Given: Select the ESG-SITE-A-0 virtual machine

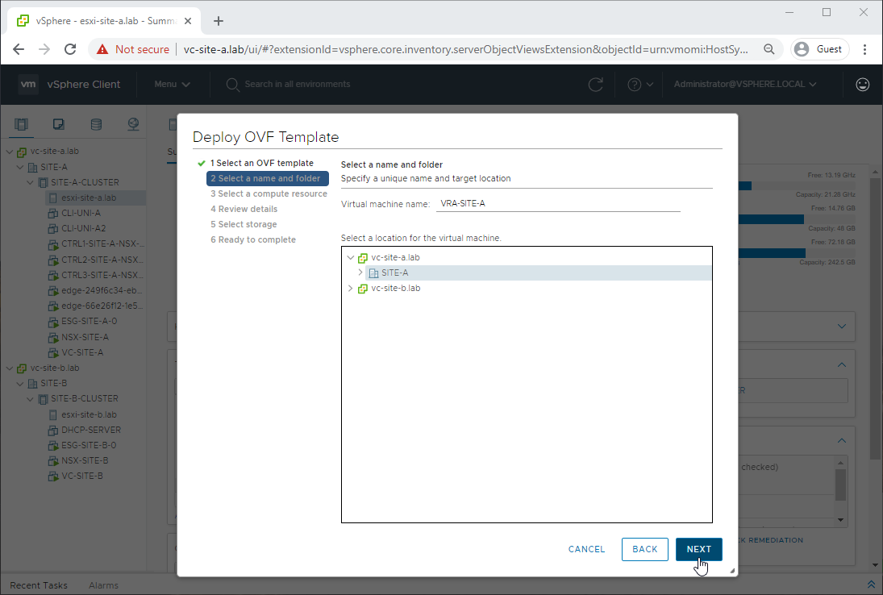Looking at the screenshot, I should (x=89, y=321).
